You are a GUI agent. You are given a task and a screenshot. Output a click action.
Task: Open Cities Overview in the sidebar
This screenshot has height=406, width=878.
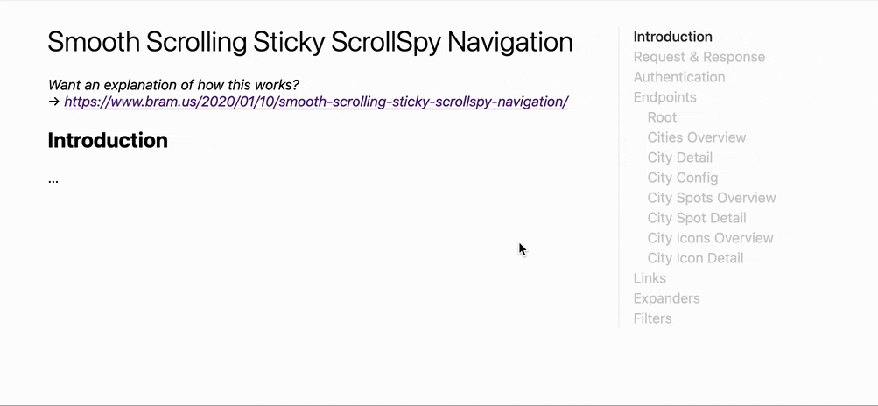pos(696,137)
